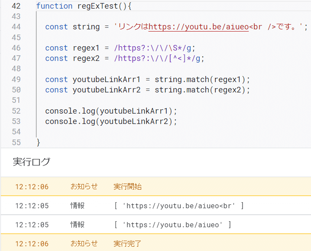Image resolution: width=311 pixels, height=251 pixels.
Task: Click the 12:12:06 timestamp of 実行完了 row
Action: [32, 244]
